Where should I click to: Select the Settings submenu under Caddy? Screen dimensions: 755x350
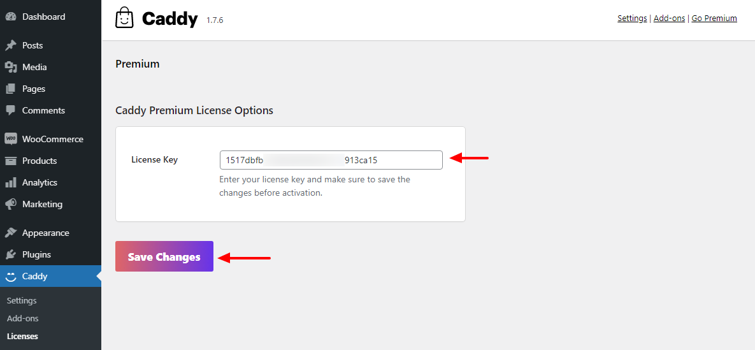tap(22, 300)
